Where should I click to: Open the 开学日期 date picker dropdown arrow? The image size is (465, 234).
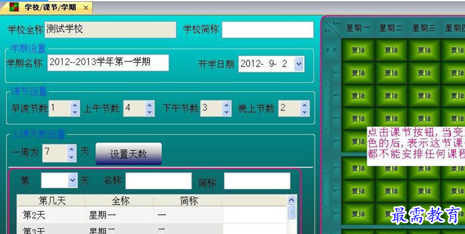(299, 64)
